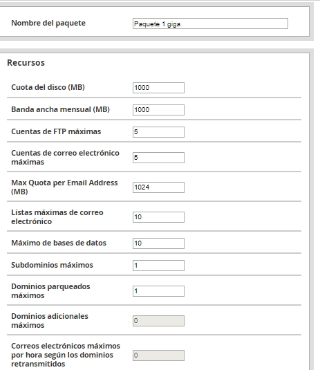
Task: Select the Banda ancha mensual (MB) field
Action: click(158, 110)
